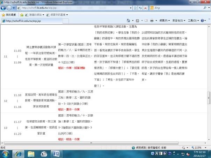Click the Windows Start button
The width and height of the screenshot is (211, 158).
[x=6, y=154]
